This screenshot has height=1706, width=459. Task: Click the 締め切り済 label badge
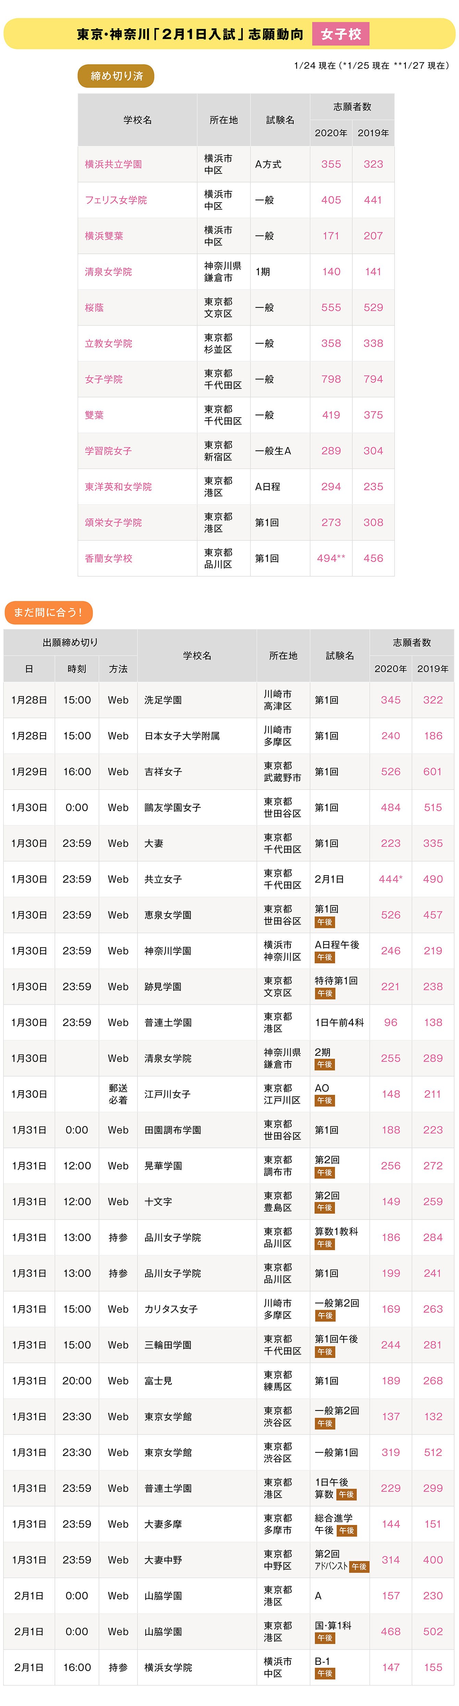(116, 76)
